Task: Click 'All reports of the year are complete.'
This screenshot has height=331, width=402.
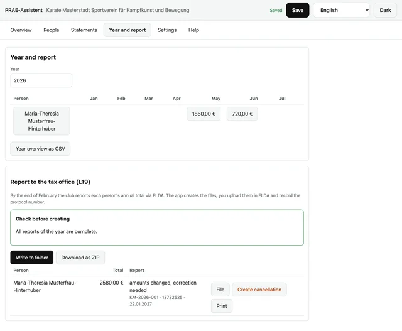Action: click(x=57, y=231)
